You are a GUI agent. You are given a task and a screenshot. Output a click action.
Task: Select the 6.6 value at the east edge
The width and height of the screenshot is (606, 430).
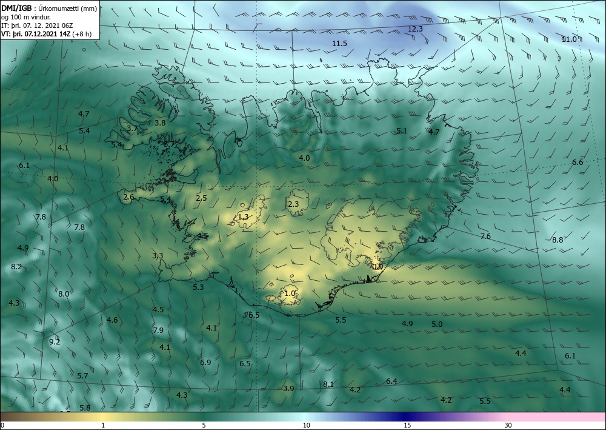(578, 162)
